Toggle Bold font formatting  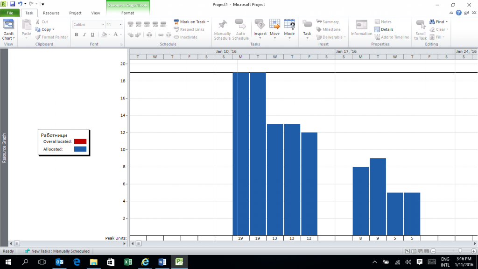click(x=76, y=35)
